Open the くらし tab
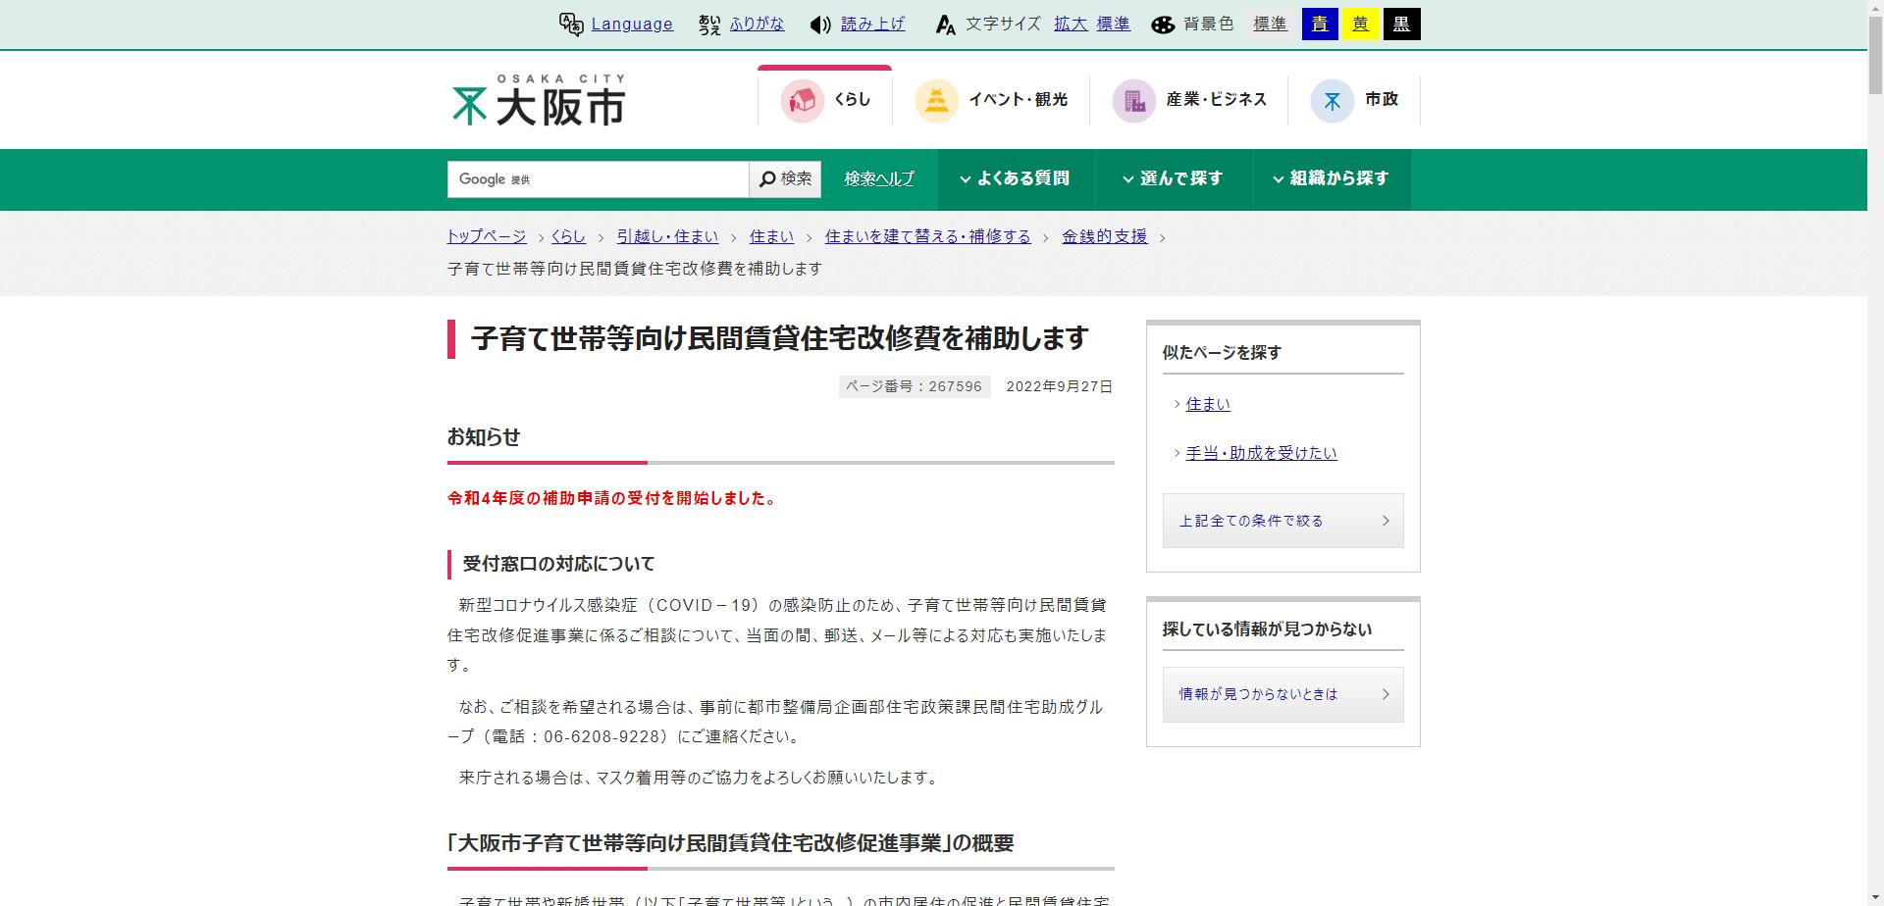 tap(824, 98)
